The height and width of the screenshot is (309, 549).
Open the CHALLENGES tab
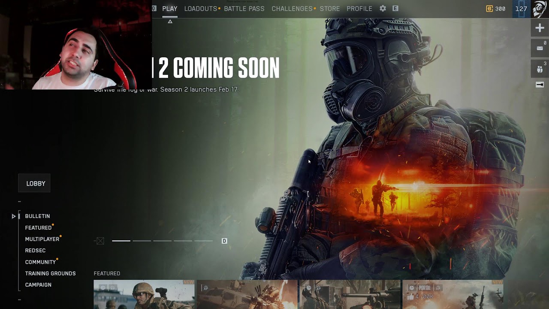(292, 9)
